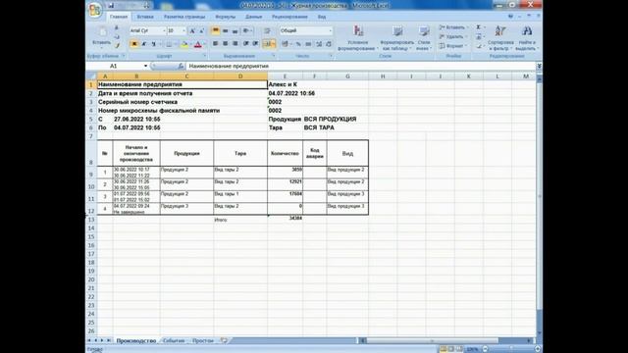Open the Данные ribbon tab

click(x=253, y=17)
